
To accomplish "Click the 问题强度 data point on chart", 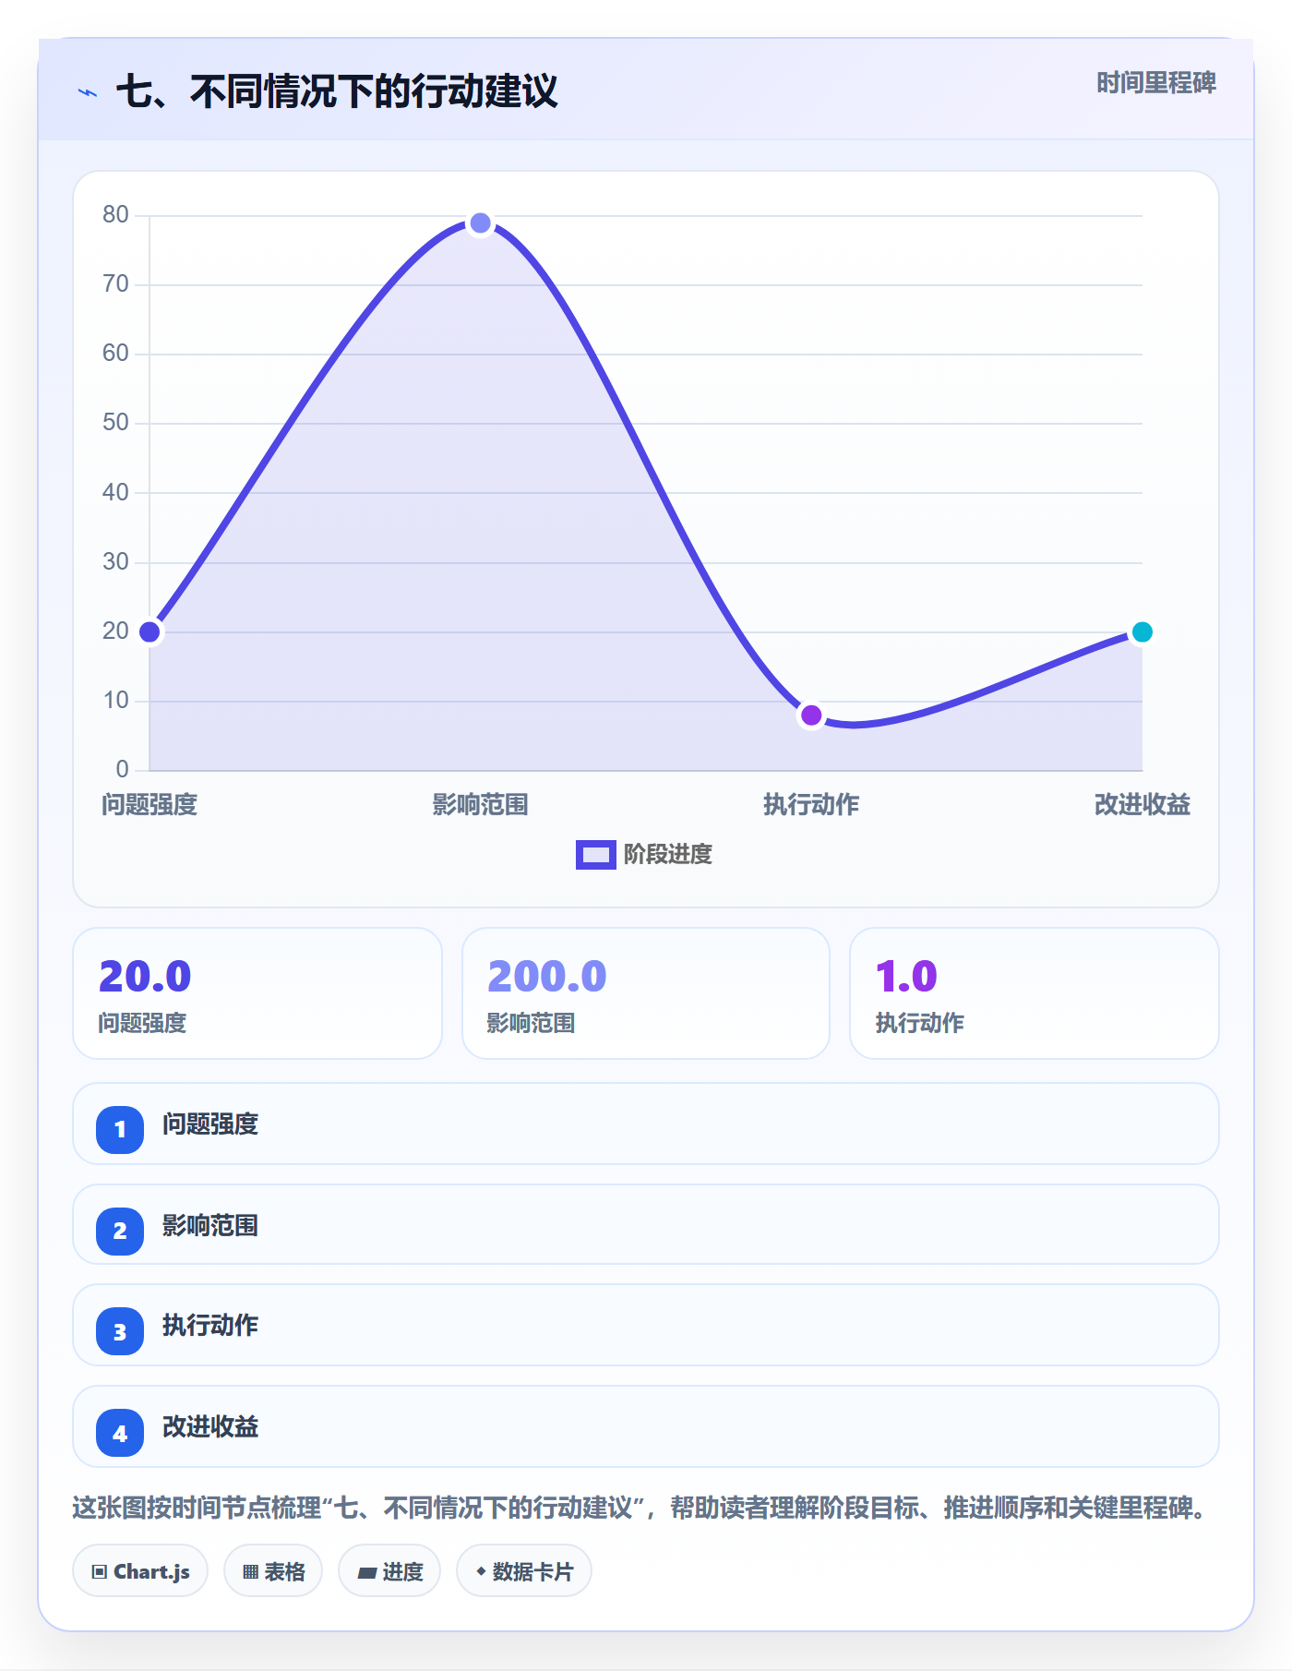I will click(x=150, y=632).
